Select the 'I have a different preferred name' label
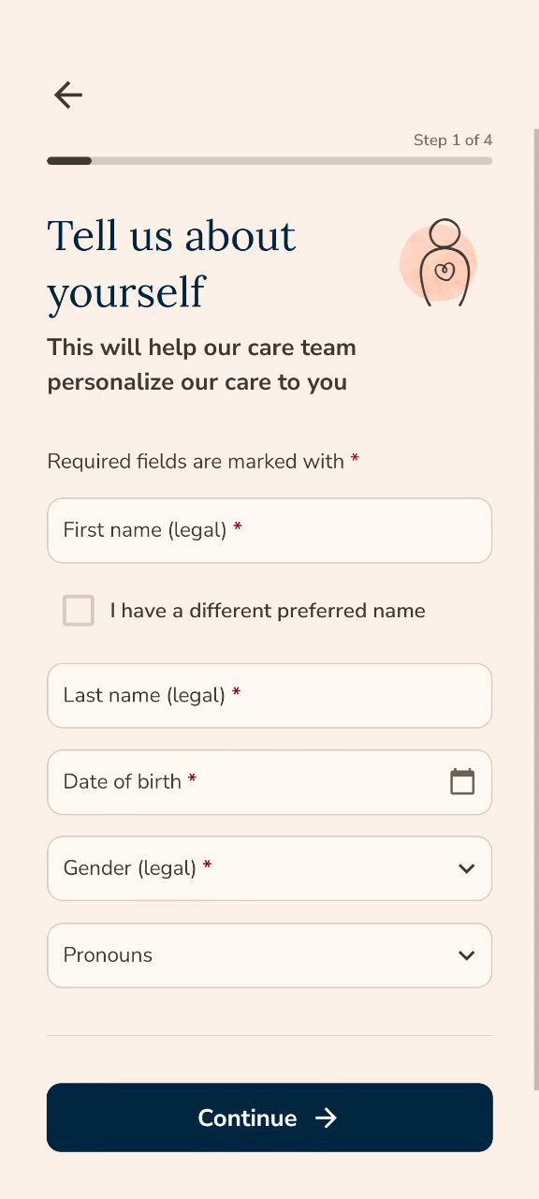Screen dimensions: 539x1199 click(x=268, y=611)
